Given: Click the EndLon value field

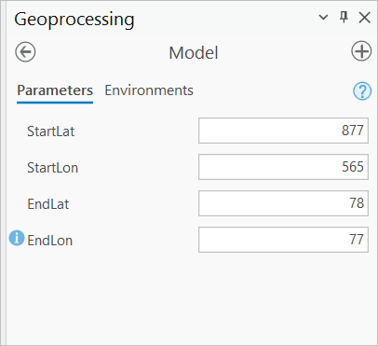Looking at the screenshot, I should [x=283, y=240].
